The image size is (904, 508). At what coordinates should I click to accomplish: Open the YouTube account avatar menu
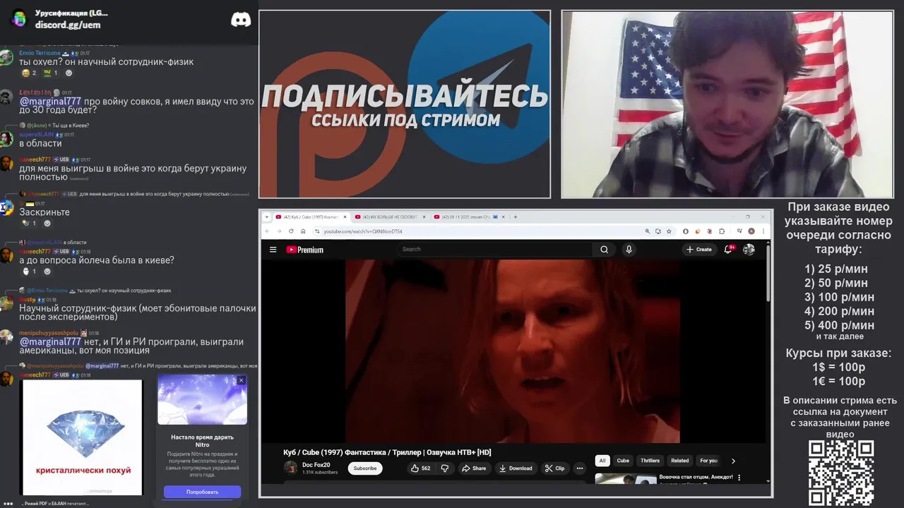tap(749, 249)
